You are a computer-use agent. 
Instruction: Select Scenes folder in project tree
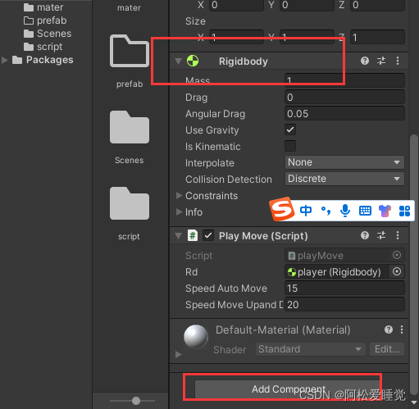pyautogui.click(x=48, y=34)
